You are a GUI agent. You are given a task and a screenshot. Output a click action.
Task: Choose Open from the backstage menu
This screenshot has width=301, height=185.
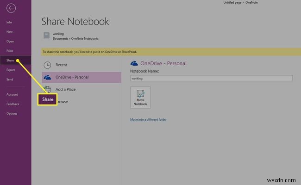tap(10, 42)
